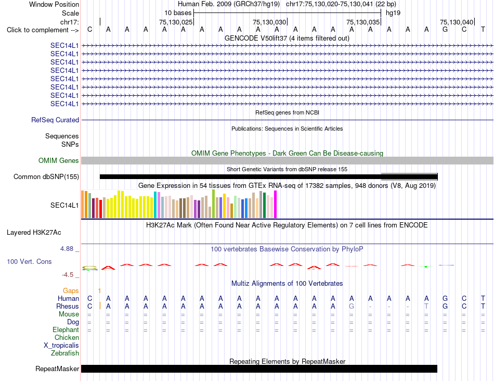Click the Chicken alignment row label

click(67, 337)
